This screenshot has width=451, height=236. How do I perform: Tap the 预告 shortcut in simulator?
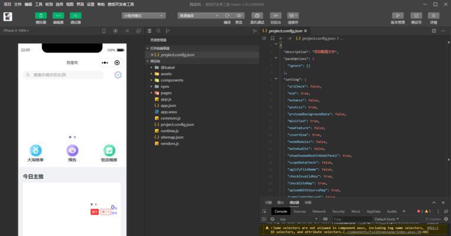pyautogui.click(x=72, y=153)
